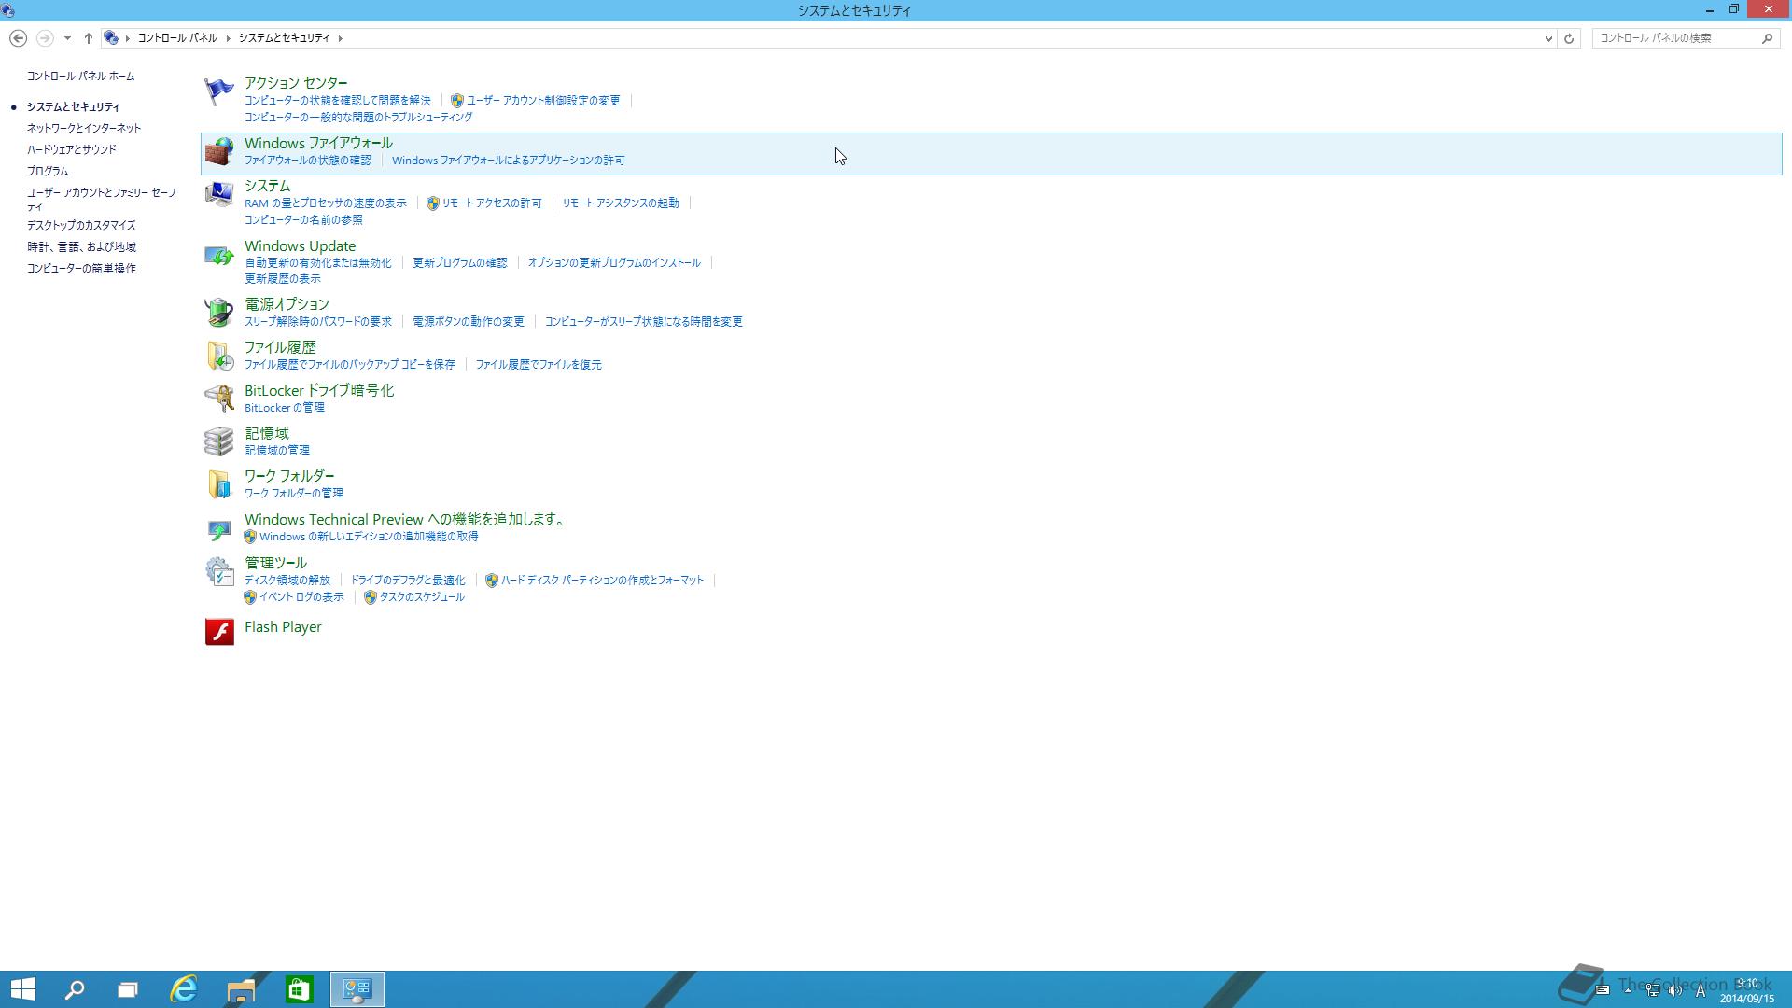Launch Internet Explorer from the taskbar
The width and height of the screenshot is (1792, 1008).
click(184, 989)
